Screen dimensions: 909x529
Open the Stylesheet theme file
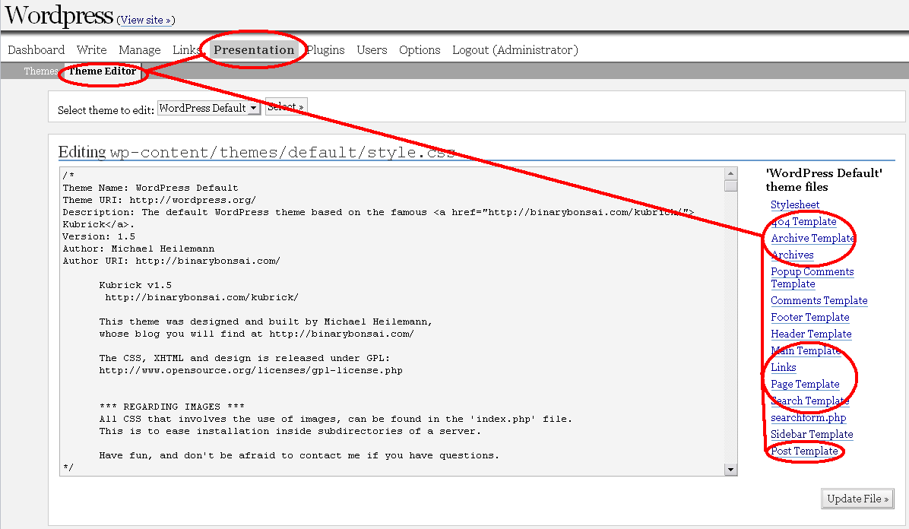pos(795,204)
